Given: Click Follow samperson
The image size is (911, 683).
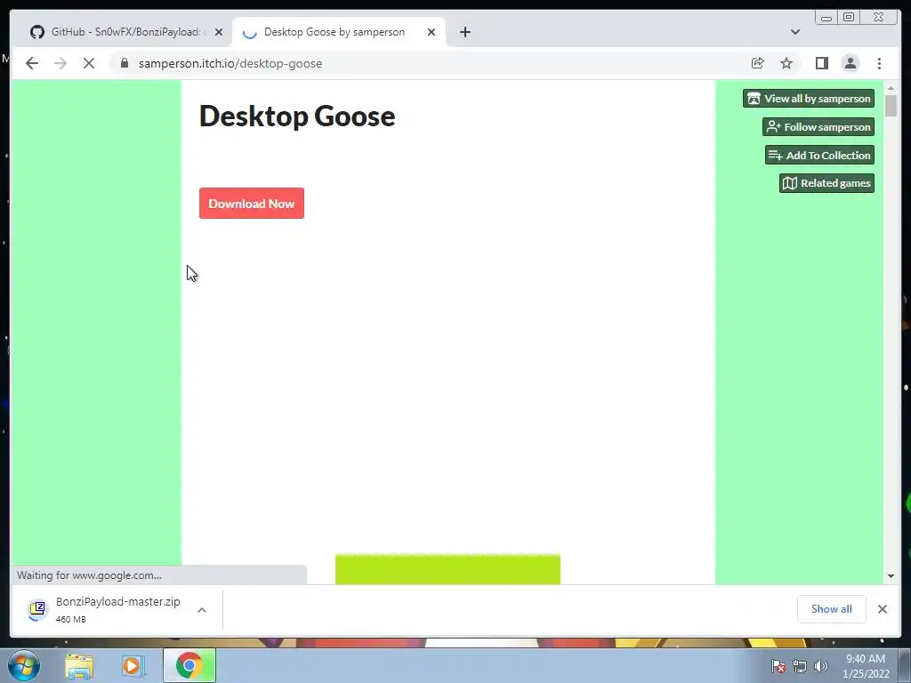Looking at the screenshot, I should click(818, 126).
